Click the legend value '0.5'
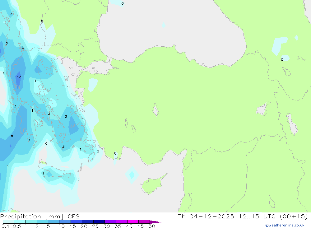The image size is (311, 228). (x=17, y=226)
